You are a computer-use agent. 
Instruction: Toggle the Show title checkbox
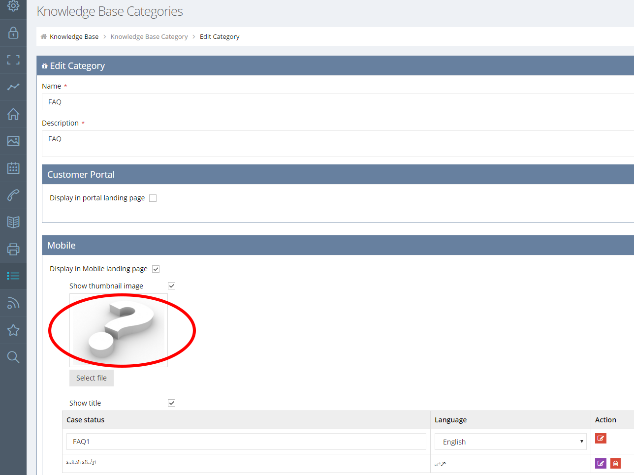(x=171, y=403)
